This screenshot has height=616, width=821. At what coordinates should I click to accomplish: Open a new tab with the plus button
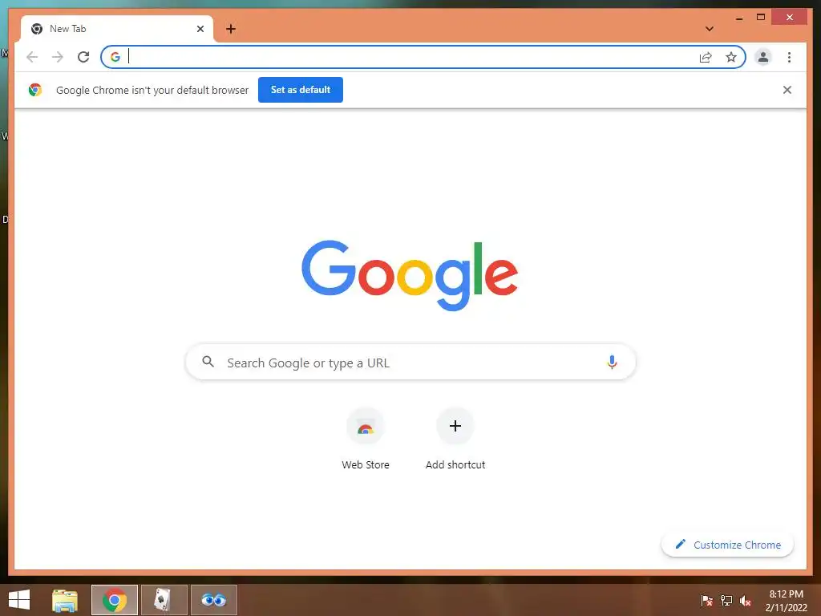pyautogui.click(x=231, y=29)
